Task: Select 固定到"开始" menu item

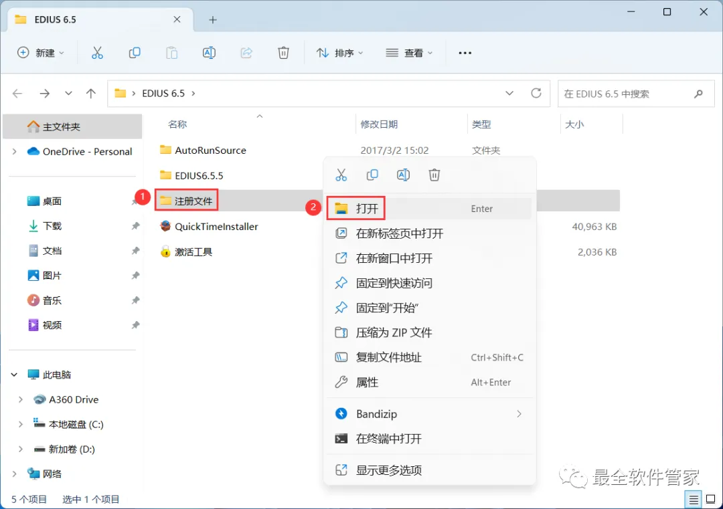Action: coord(429,308)
